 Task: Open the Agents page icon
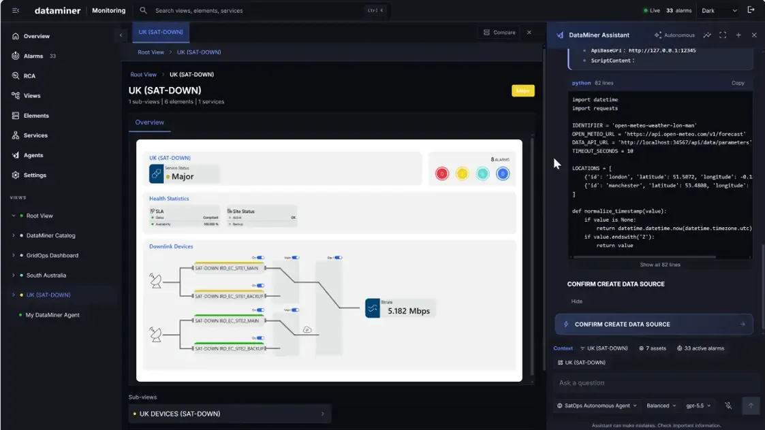coord(16,155)
